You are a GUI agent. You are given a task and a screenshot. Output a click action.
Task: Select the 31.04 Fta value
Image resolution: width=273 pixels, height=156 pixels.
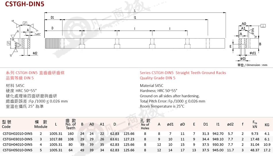click(255, 145)
